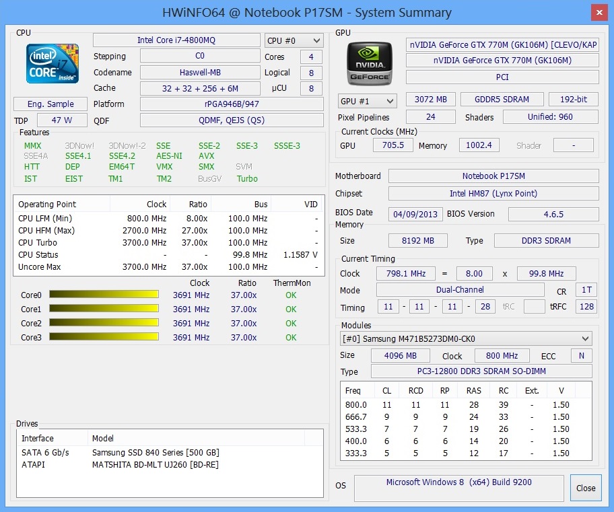This screenshot has width=614, height=512.
Task: Click the Core2 clock 3691 MHz value
Action: (191, 324)
